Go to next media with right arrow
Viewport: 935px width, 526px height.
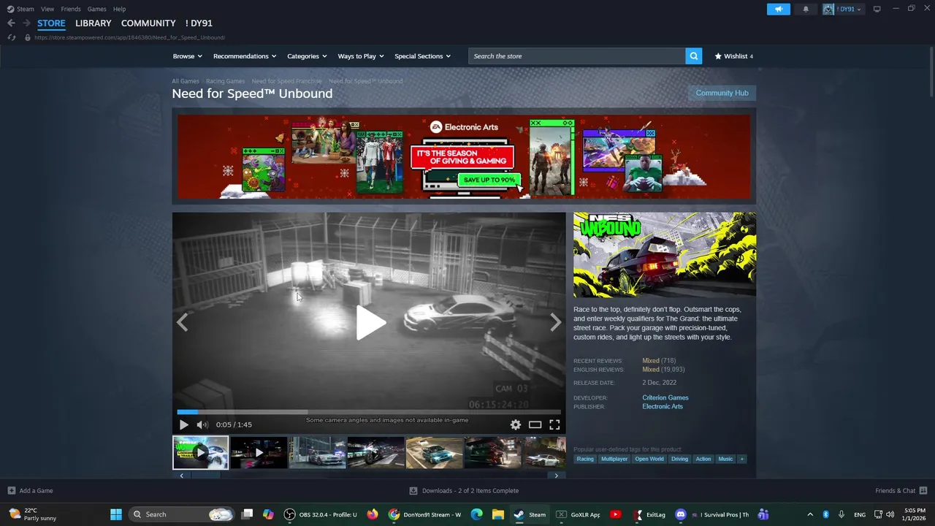555,322
